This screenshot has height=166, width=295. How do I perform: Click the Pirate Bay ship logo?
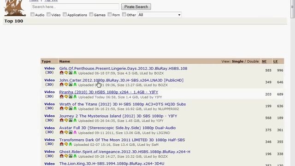[15, 8]
